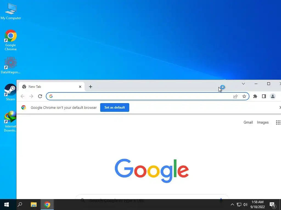
Task: Open the taskbar clock and date
Action: tap(257, 205)
